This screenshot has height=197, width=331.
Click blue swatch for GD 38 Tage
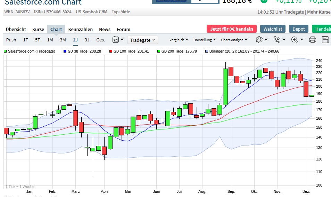point(65,51)
